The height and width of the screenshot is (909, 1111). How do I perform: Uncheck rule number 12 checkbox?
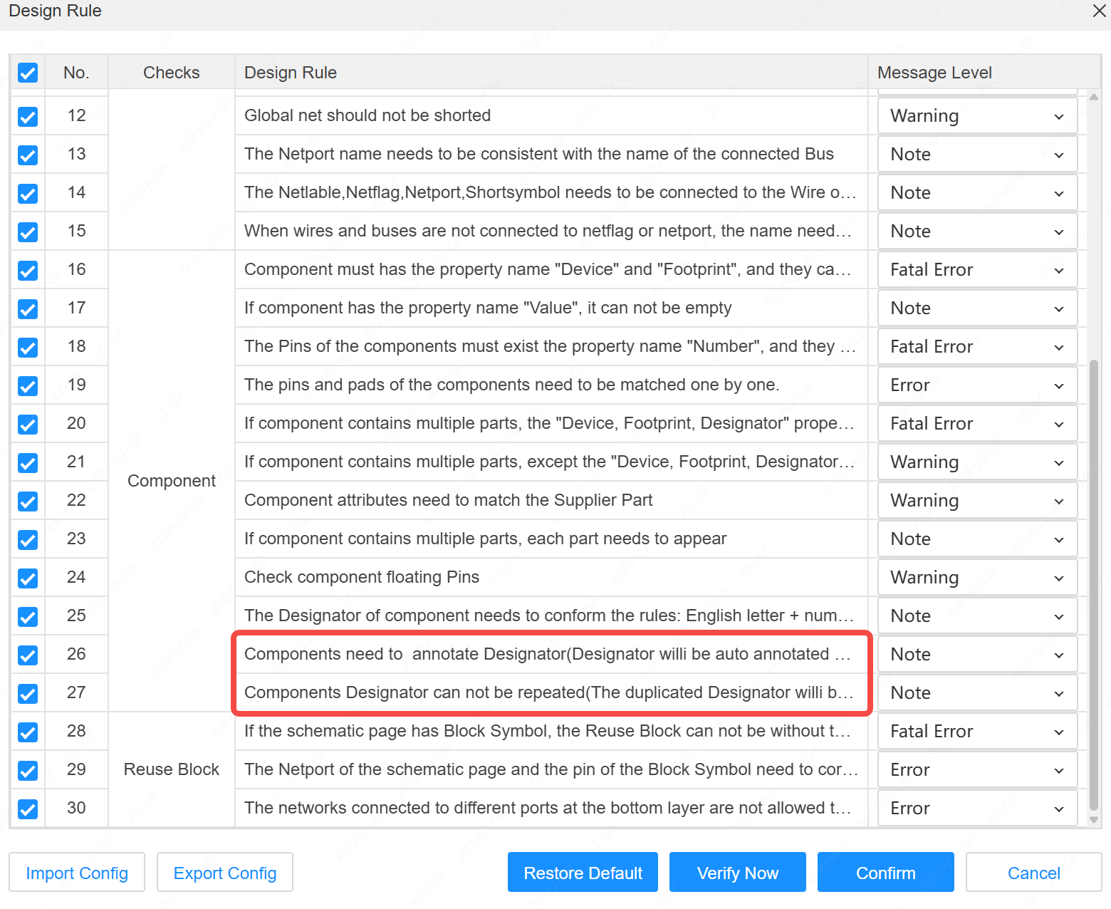(x=28, y=116)
